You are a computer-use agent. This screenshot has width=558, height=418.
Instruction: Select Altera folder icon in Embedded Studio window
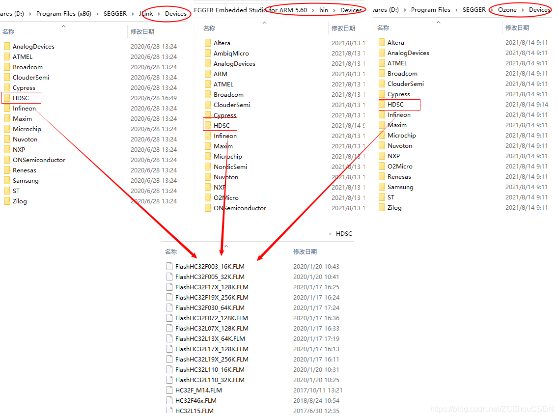coord(208,43)
